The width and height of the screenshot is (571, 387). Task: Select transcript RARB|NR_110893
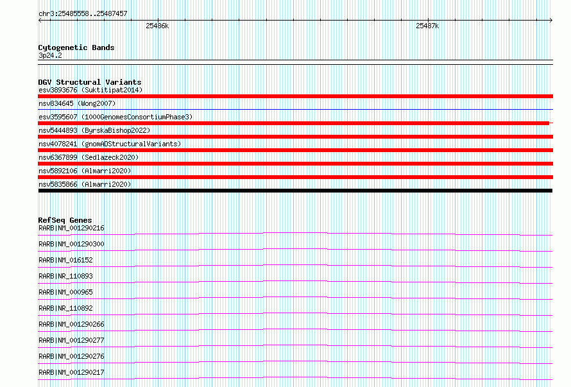click(65, 276)
